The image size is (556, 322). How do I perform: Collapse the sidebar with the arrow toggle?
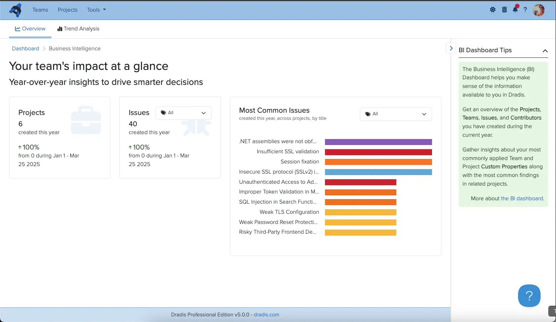(451, 48)
